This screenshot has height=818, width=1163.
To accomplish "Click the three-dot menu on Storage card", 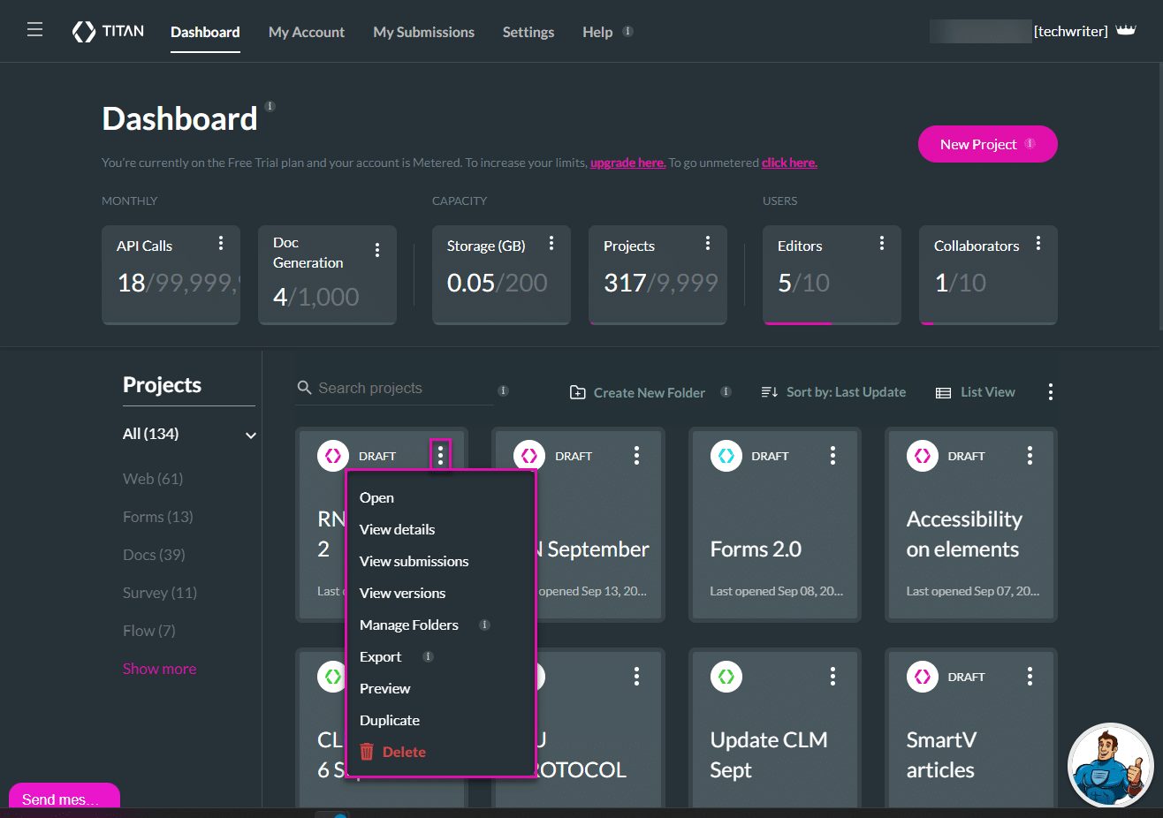I will 551,243.
